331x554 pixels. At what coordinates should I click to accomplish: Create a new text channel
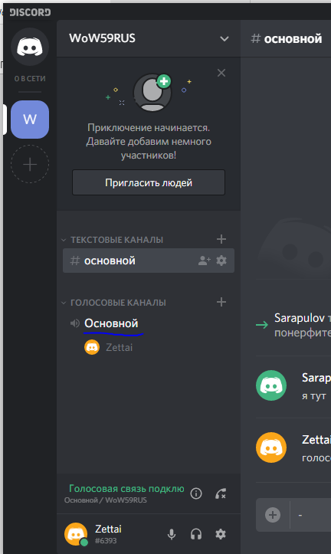(x=221, y=239)
